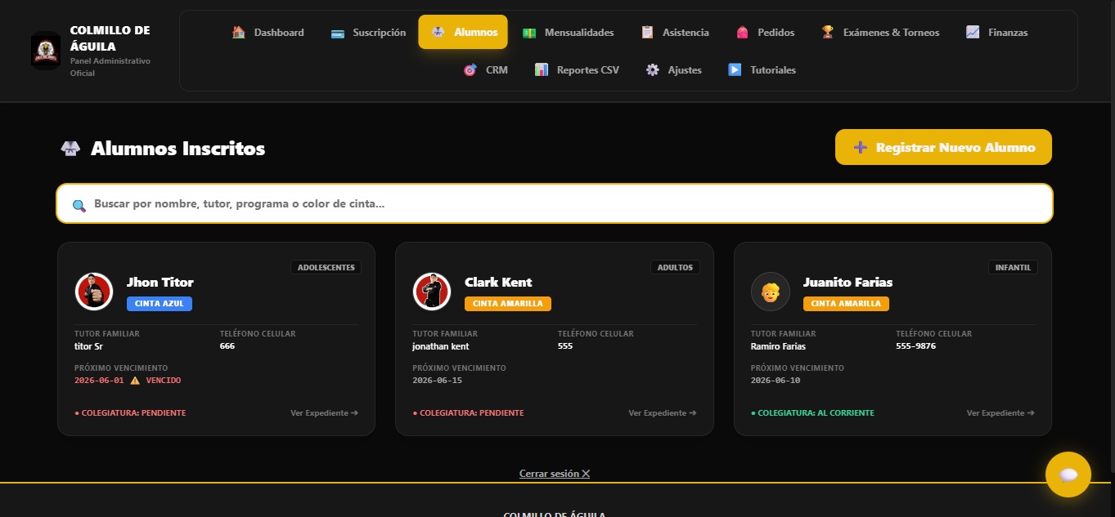Viewport: 1115px width, 517px height.
Task: Open Reportes CSV section
Action: pos(577,70)
